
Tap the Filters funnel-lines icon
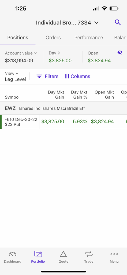[39, 76]
